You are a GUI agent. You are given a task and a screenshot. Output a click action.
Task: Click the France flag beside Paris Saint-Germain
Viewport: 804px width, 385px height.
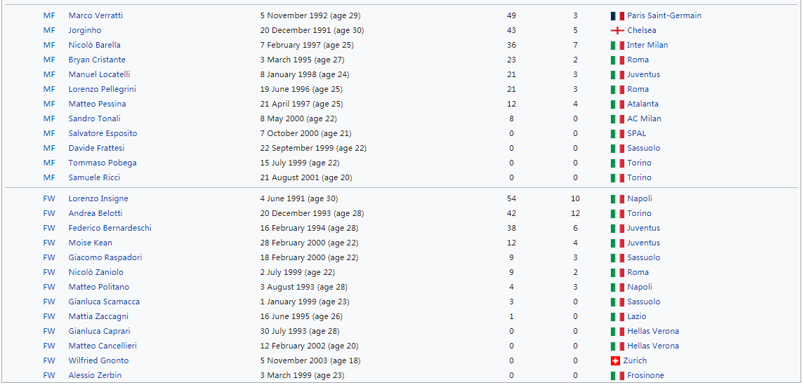point(617,16)
